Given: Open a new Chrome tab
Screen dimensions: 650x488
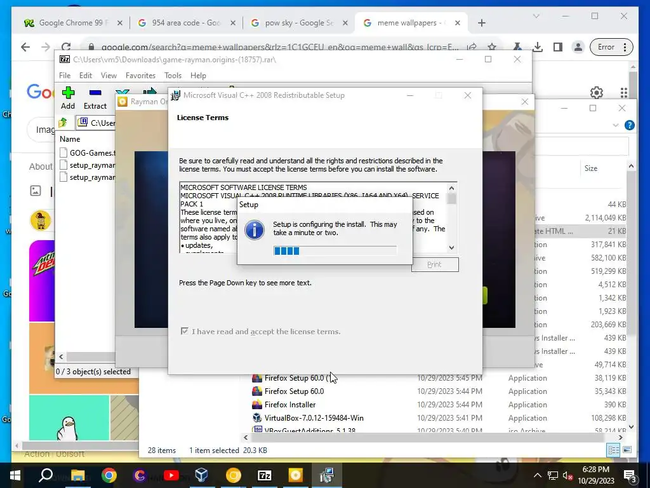Looking at the screenshot, I should 482,23.
